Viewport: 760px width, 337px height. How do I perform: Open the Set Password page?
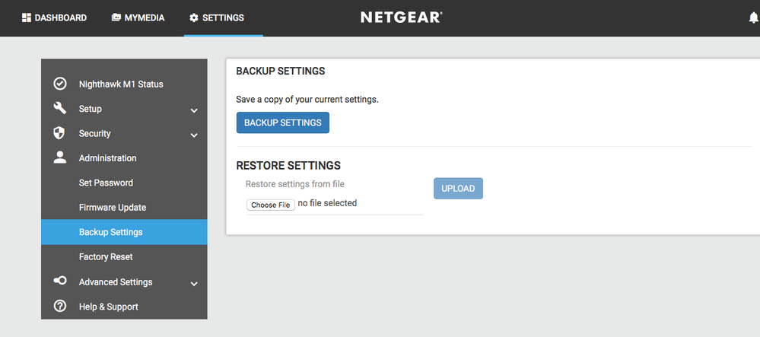tap(106, 183)
